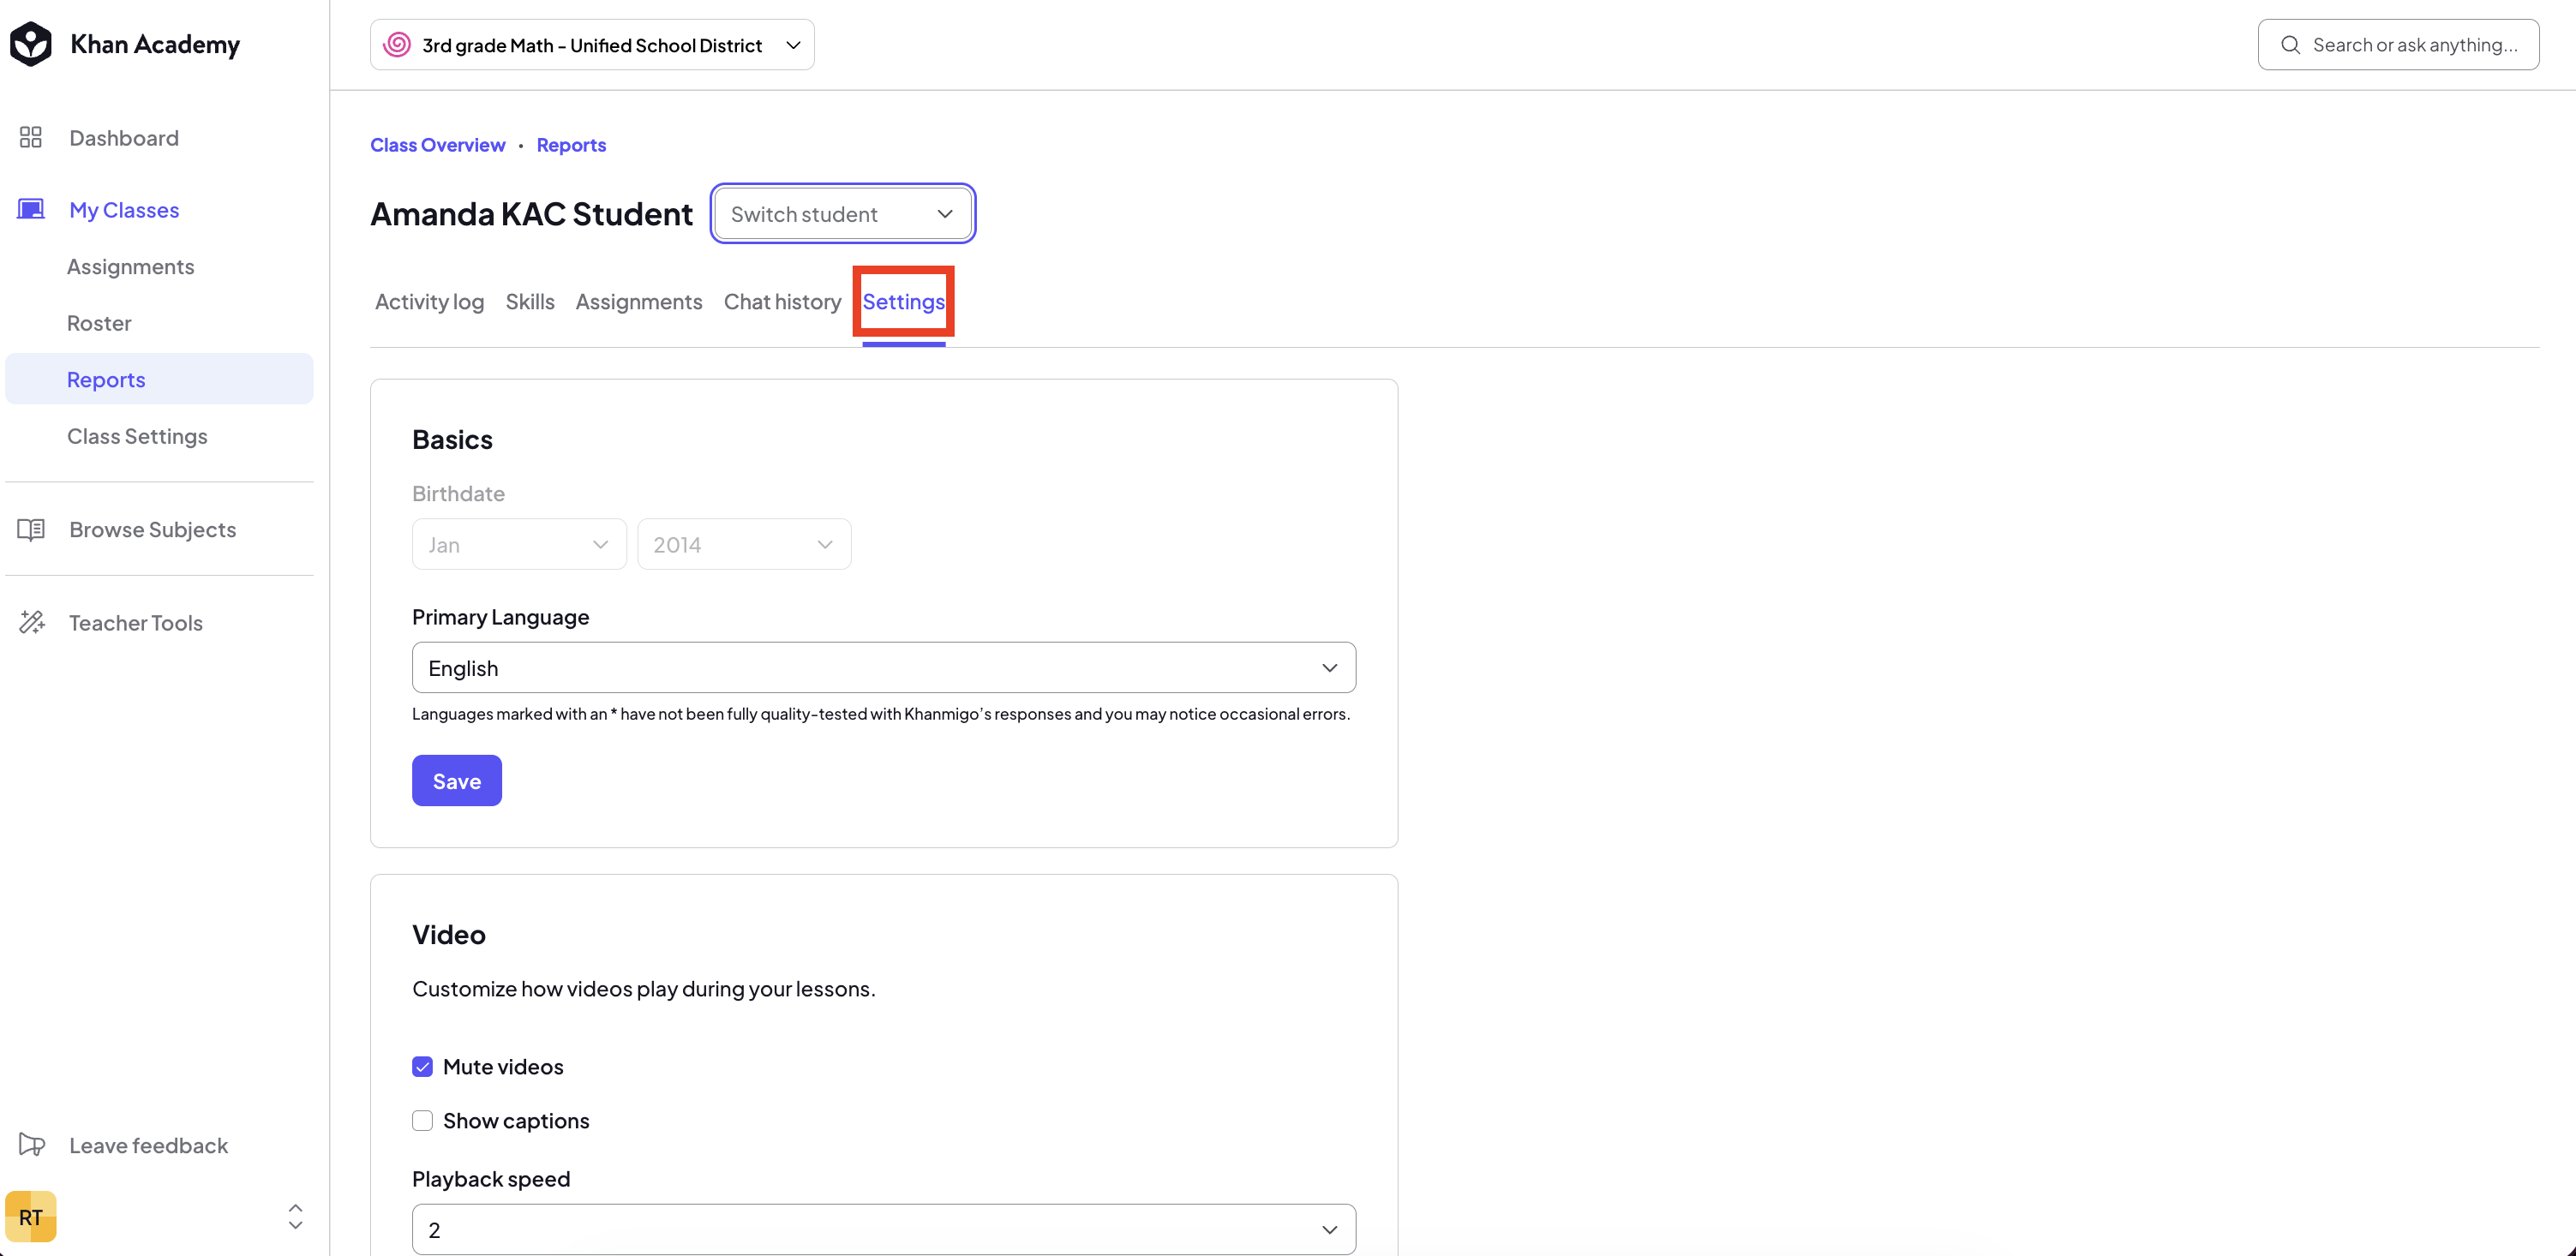Follow the Reports breadcrumb link
This screenshot has height=1256, width=2576.
click(x=571, y=145)
